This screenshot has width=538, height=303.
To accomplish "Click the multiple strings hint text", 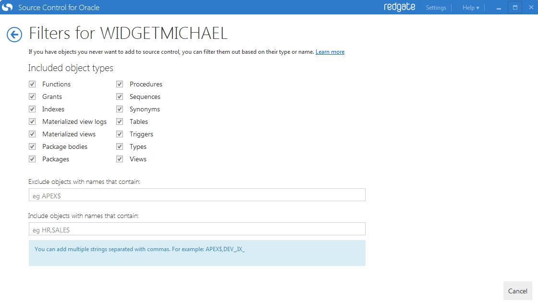I will [x=140, y=249].
